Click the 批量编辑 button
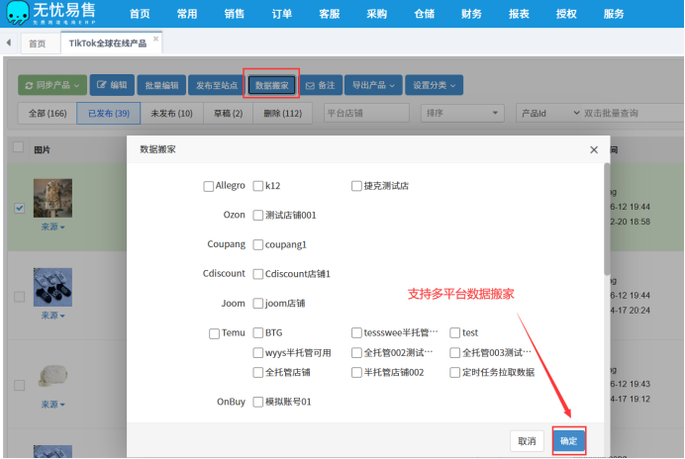 (x=161, y=85)
